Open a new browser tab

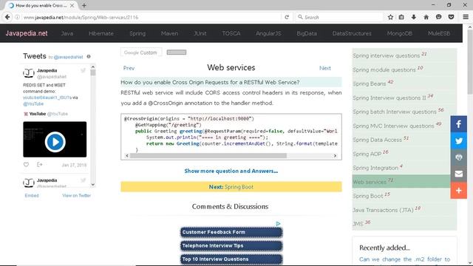point(84,5)
